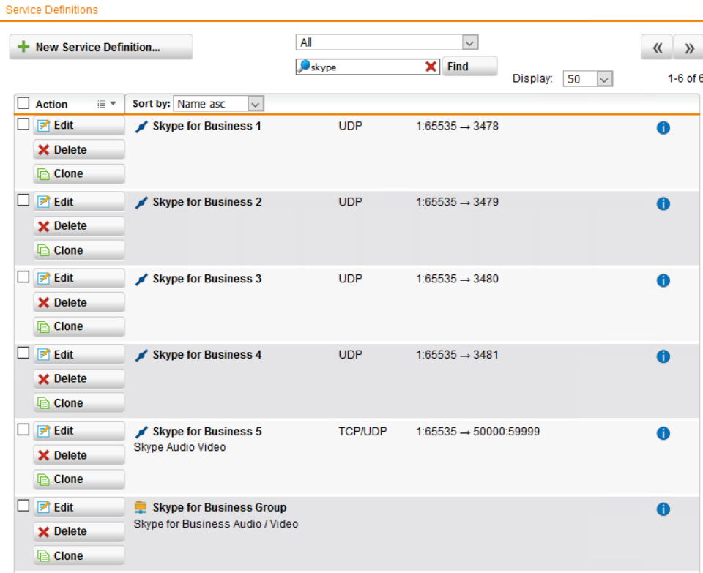Check the box for Skype for Business 1

click(23, 124)
